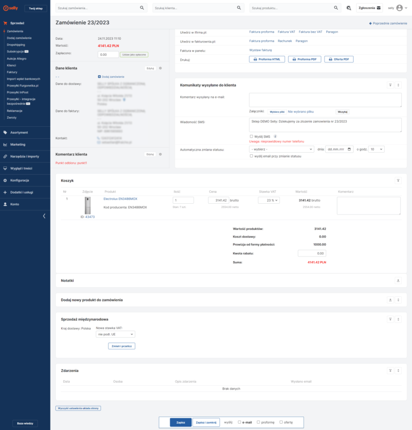The image size is (412, 430).
Task: Enable the Wyślij SMS checkbox
Action: click(x=252, y=137)
